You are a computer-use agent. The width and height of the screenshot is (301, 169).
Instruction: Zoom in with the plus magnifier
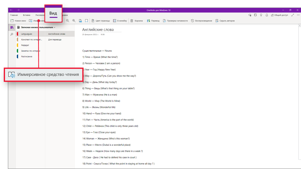click(74, 21)
